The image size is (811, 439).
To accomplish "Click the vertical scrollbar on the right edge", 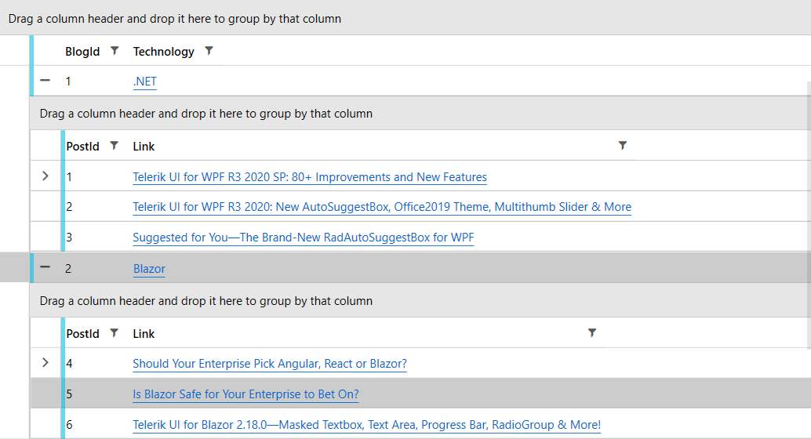I will pyautogui.click(x=809, y=215).
